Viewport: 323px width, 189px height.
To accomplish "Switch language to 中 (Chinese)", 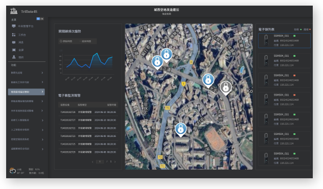I will coord(38,19).
